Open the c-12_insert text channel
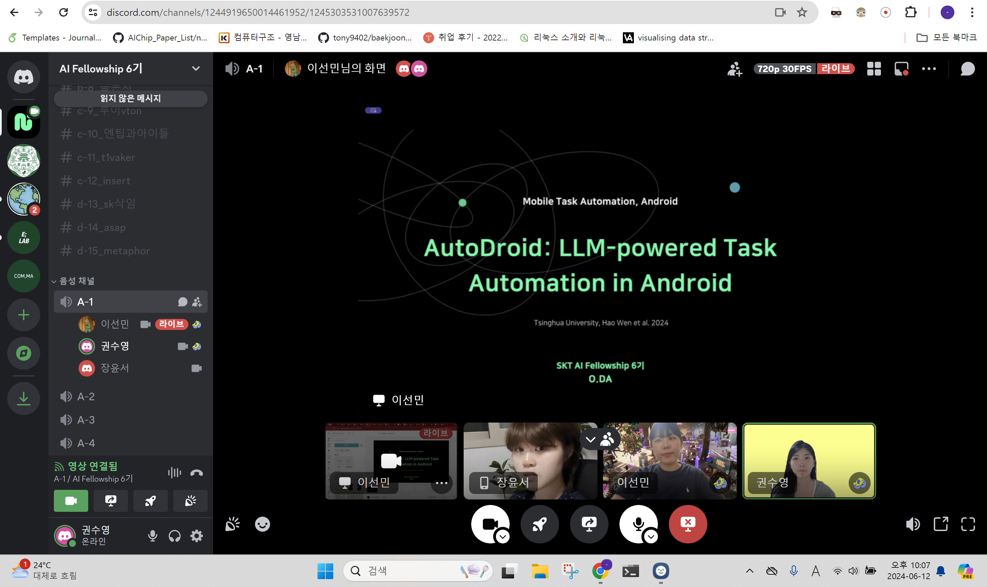Screen dimensions: 987x587 (104, 181)
